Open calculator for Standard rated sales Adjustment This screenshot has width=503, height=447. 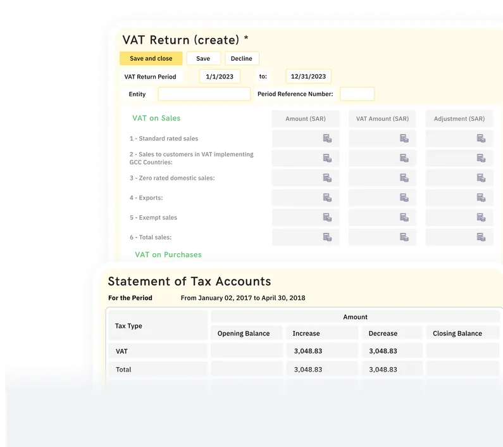481,139
